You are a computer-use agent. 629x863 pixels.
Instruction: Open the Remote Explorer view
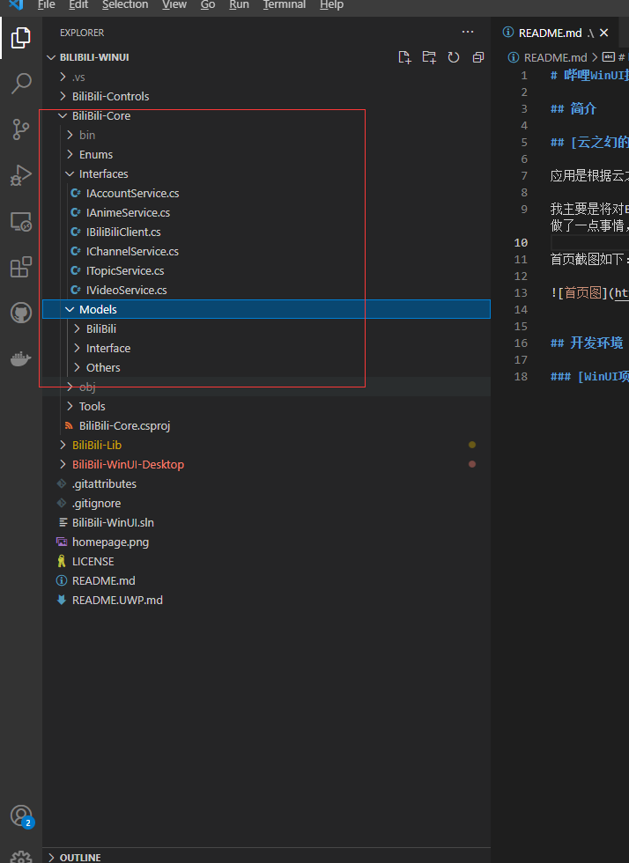[21, 221]
